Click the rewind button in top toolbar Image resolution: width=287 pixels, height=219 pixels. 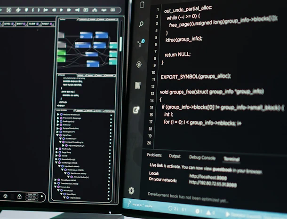point(54,10)
